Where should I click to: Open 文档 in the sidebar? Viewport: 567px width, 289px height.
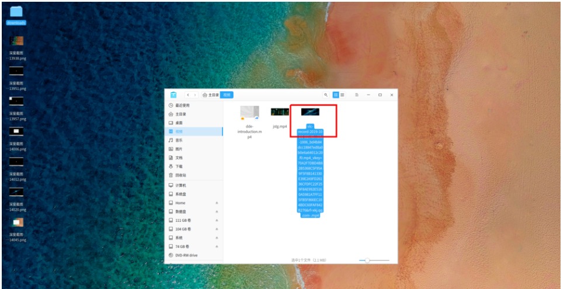[x=194, y=158]
